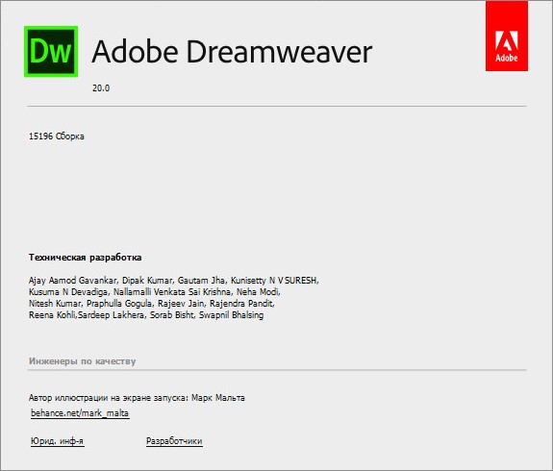
Task: Open the Юрид. инф-я legal link
Action: click(57, 441)
